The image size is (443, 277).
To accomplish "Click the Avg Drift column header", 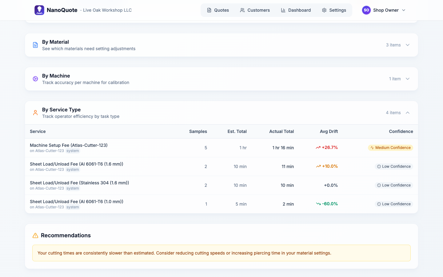I will point(329,131).
